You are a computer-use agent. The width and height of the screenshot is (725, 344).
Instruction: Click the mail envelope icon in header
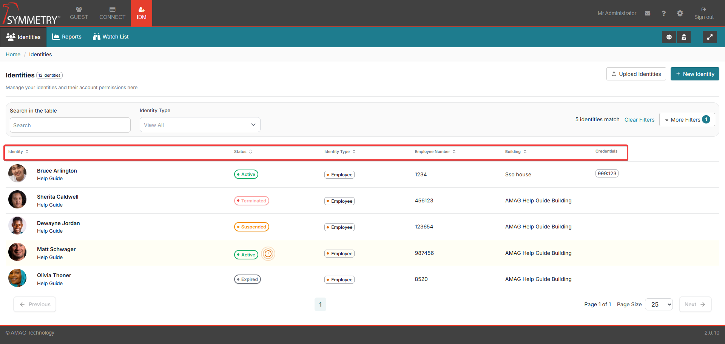pyautogui.click(x=648, y=13)
